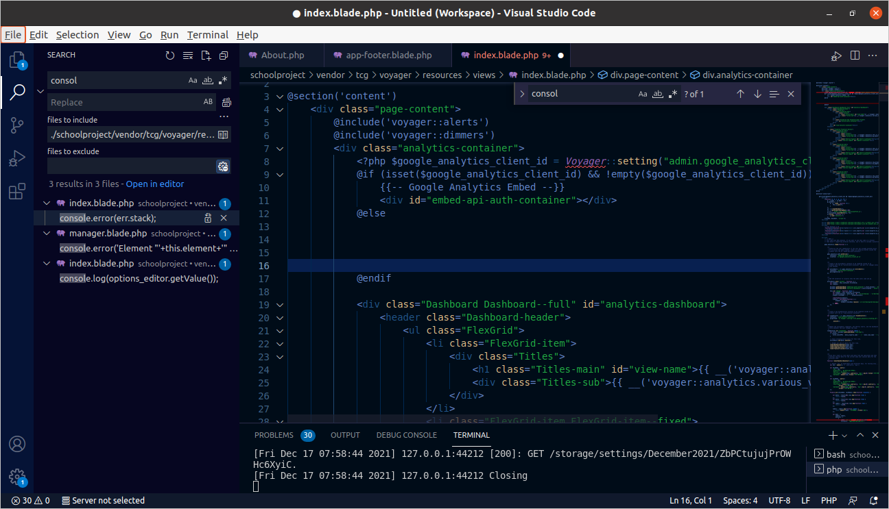Viewport: 889px width, 509px height.
Task: Create a new terminal with plus icon
Action: point(833,435)
